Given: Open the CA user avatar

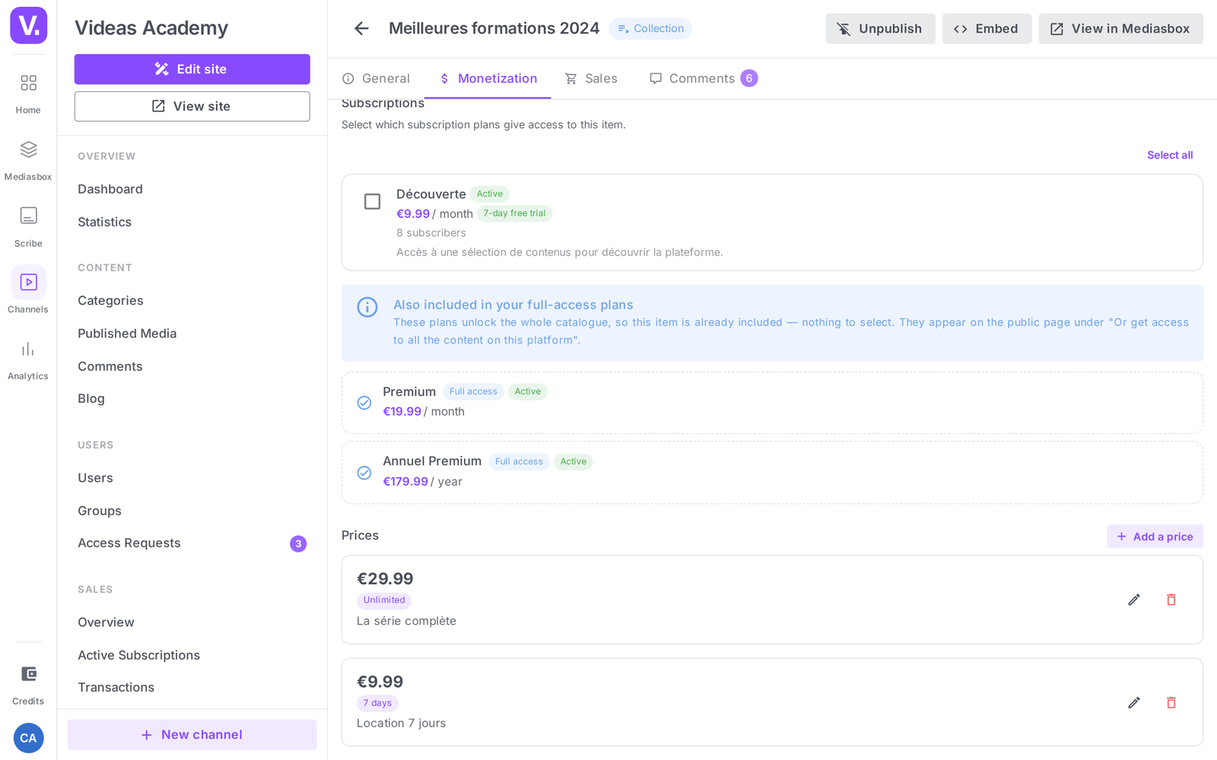Looking at the screenshot, I should (x=28, y=738).
